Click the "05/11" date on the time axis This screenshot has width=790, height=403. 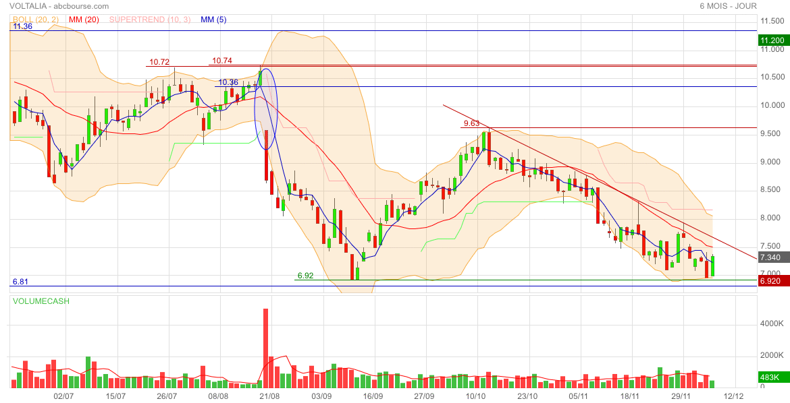pyautogui.click(x=579, y=396)
